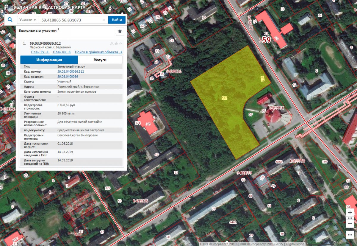Viewport: 357px width, 246px height.
Task: Collapse the parcel result card with the chevron
Action: [x=120, y=43]
